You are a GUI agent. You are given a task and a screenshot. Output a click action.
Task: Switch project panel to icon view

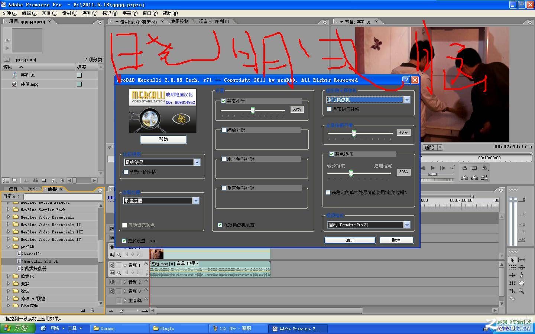(x=14, y=180)
